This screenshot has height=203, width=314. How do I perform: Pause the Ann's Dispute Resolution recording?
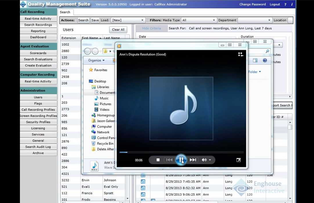point(181,160)
